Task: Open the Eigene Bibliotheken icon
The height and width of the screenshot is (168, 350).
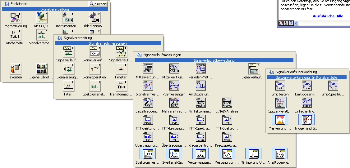Action: pyautogui.click(x=42, y=69)
